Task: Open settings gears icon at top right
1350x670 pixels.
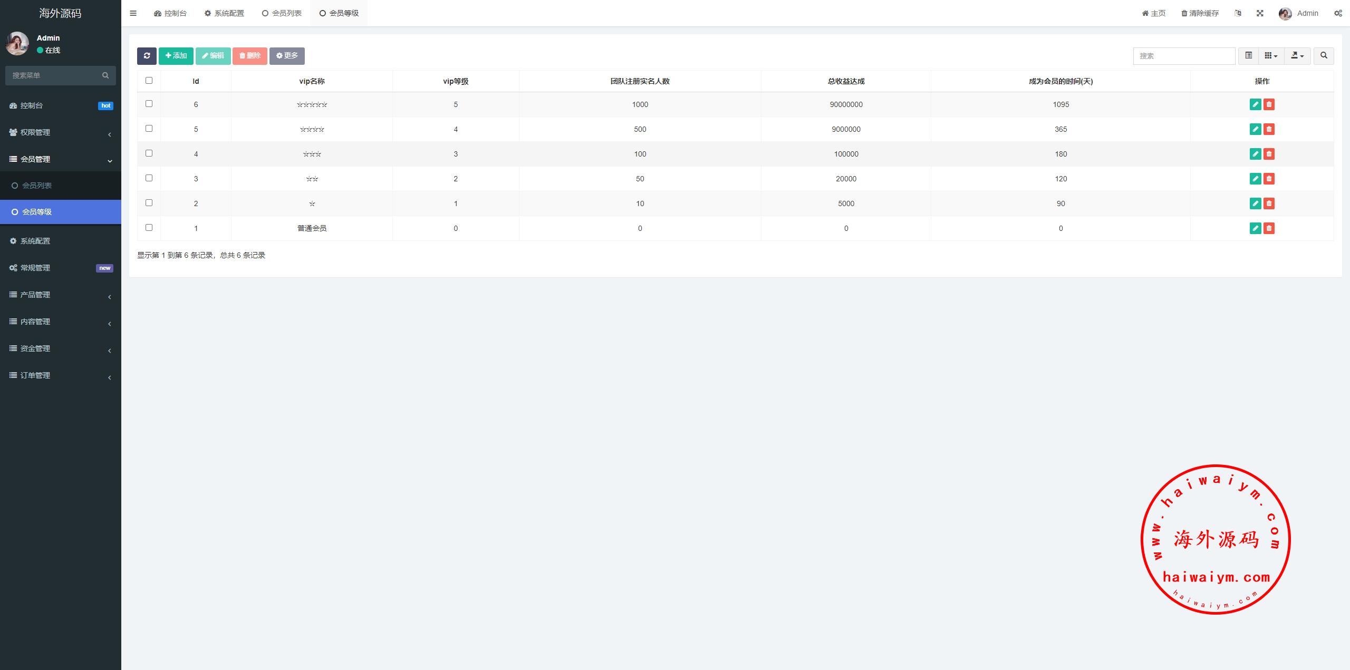Action: coord(1338,13)
